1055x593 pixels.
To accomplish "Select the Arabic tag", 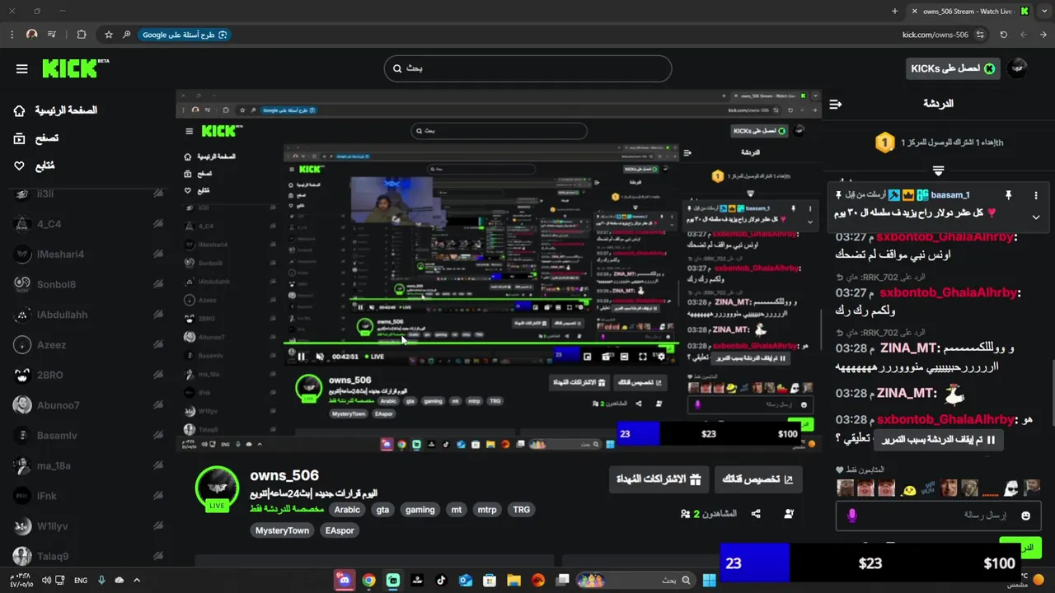I will coord(347,510).
